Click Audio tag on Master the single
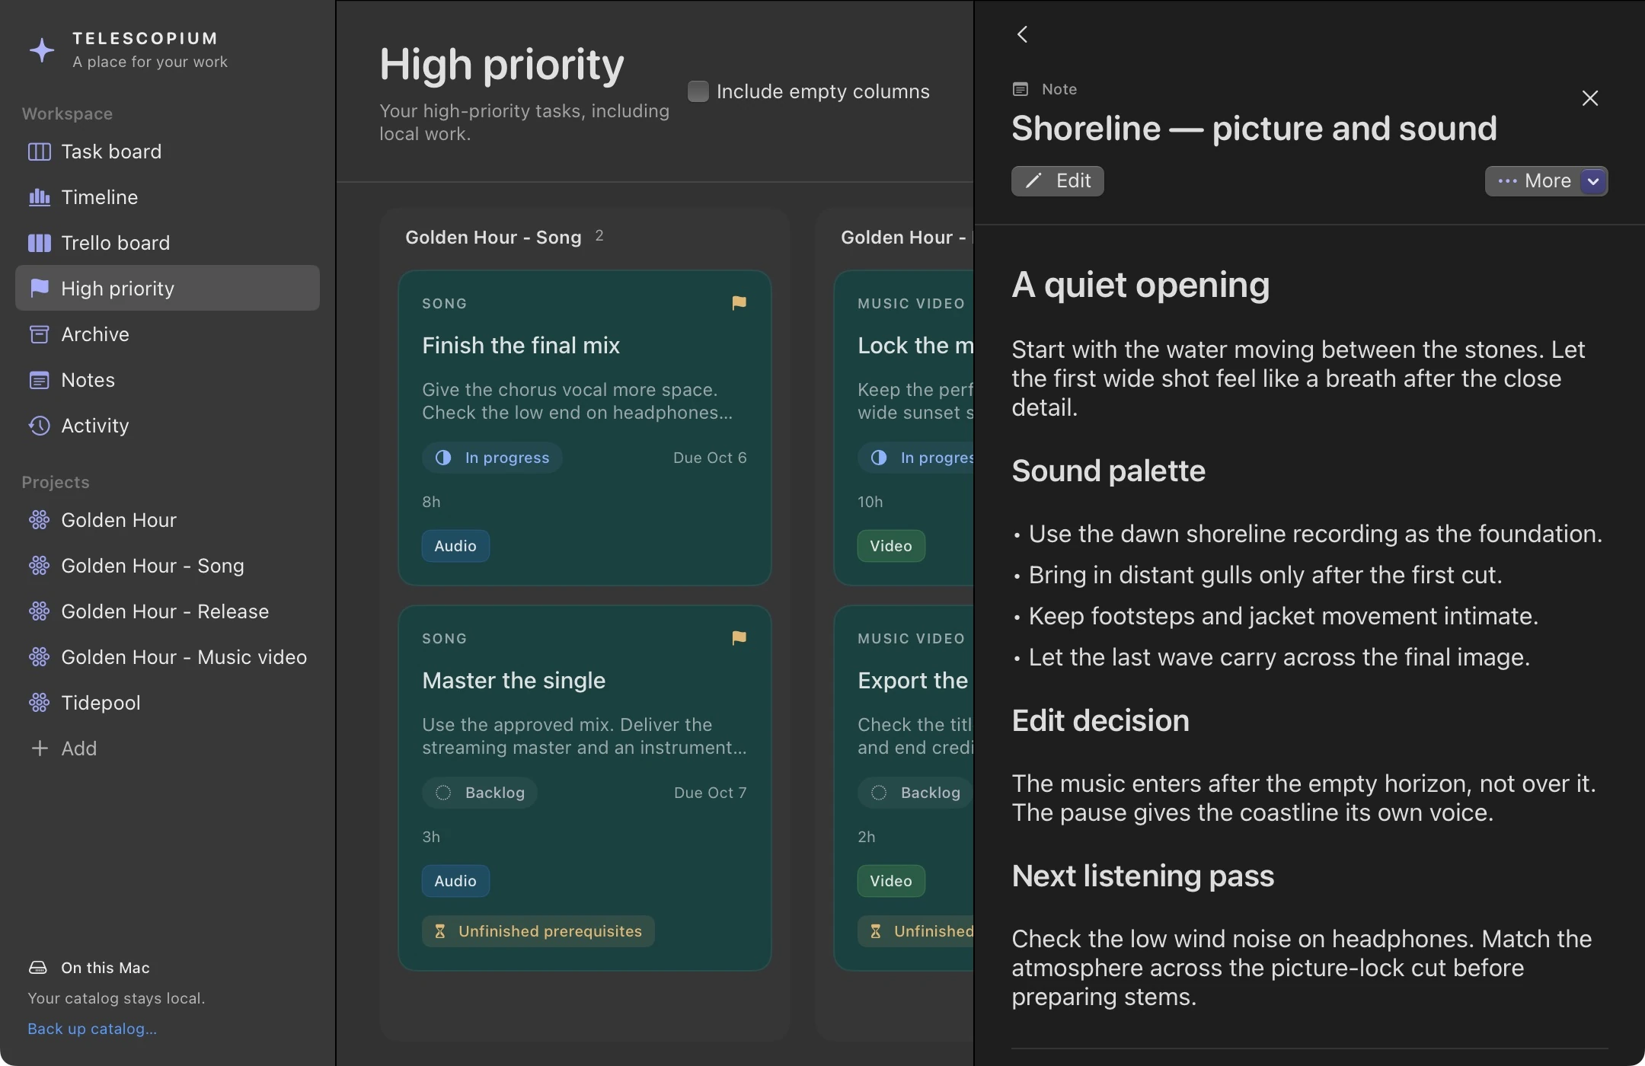 pyautogui.click(x=455, y=881)
